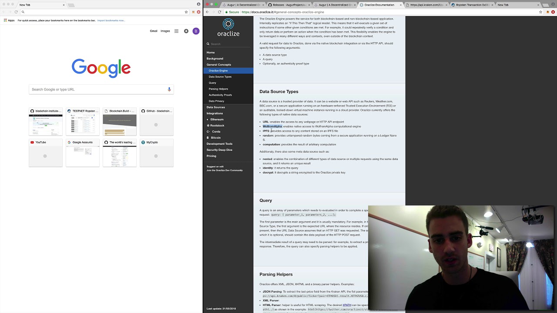Click the docs sidebar Search field
The height and width of the screenshot is (313, 557).
[228, 44]
